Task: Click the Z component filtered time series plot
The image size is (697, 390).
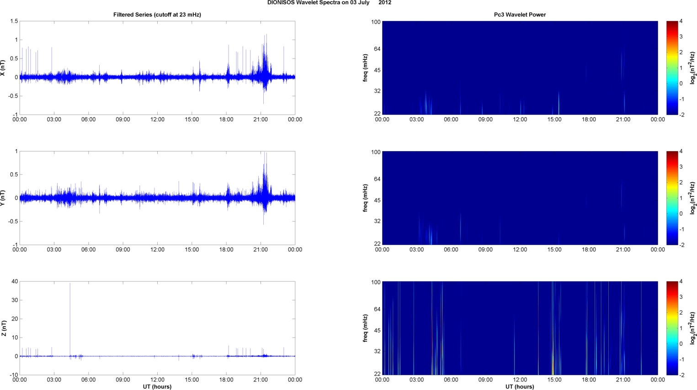Action: click(x=157, y=328)
